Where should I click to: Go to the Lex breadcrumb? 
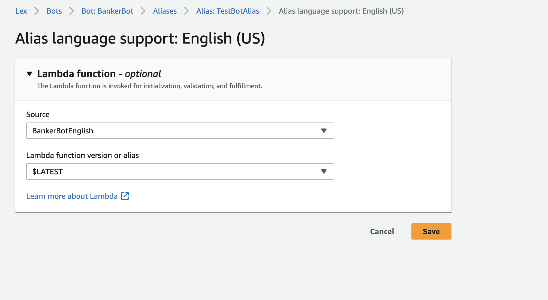(x=21, y=11)
